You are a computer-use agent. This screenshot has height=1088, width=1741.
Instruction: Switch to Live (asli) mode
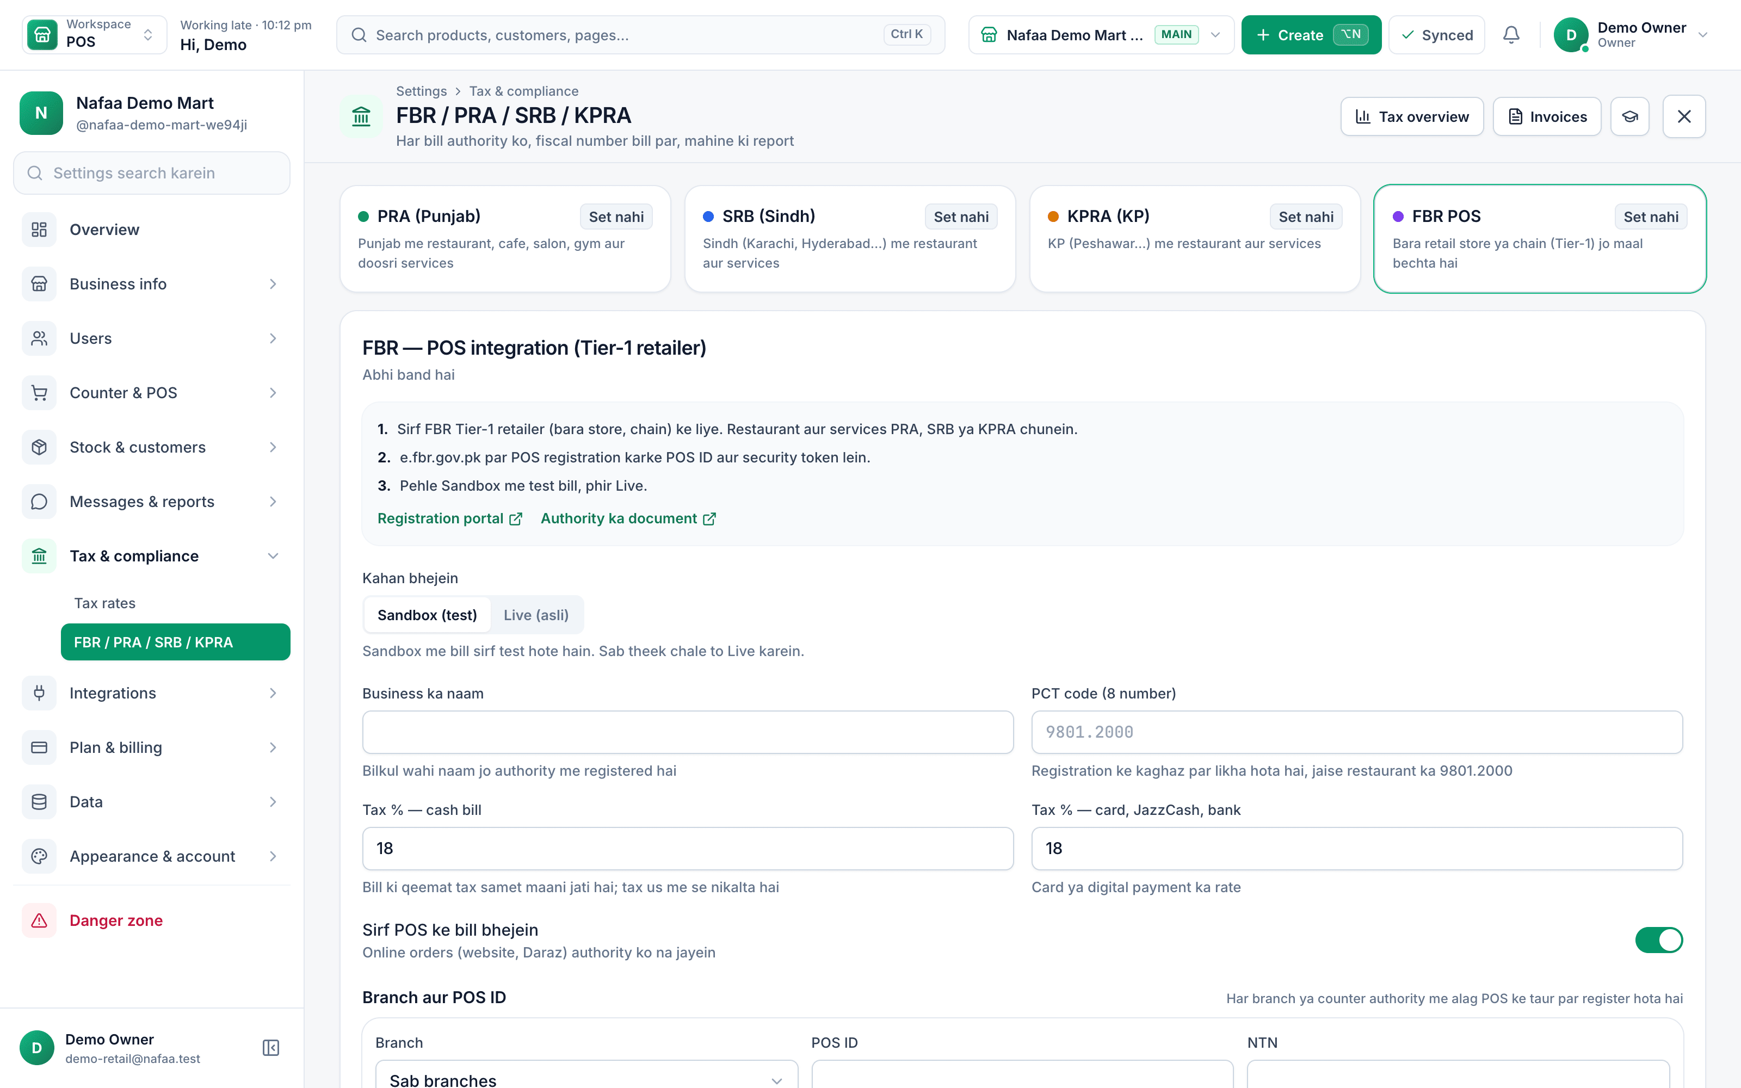pyautogui.click(x=536, y=615)
